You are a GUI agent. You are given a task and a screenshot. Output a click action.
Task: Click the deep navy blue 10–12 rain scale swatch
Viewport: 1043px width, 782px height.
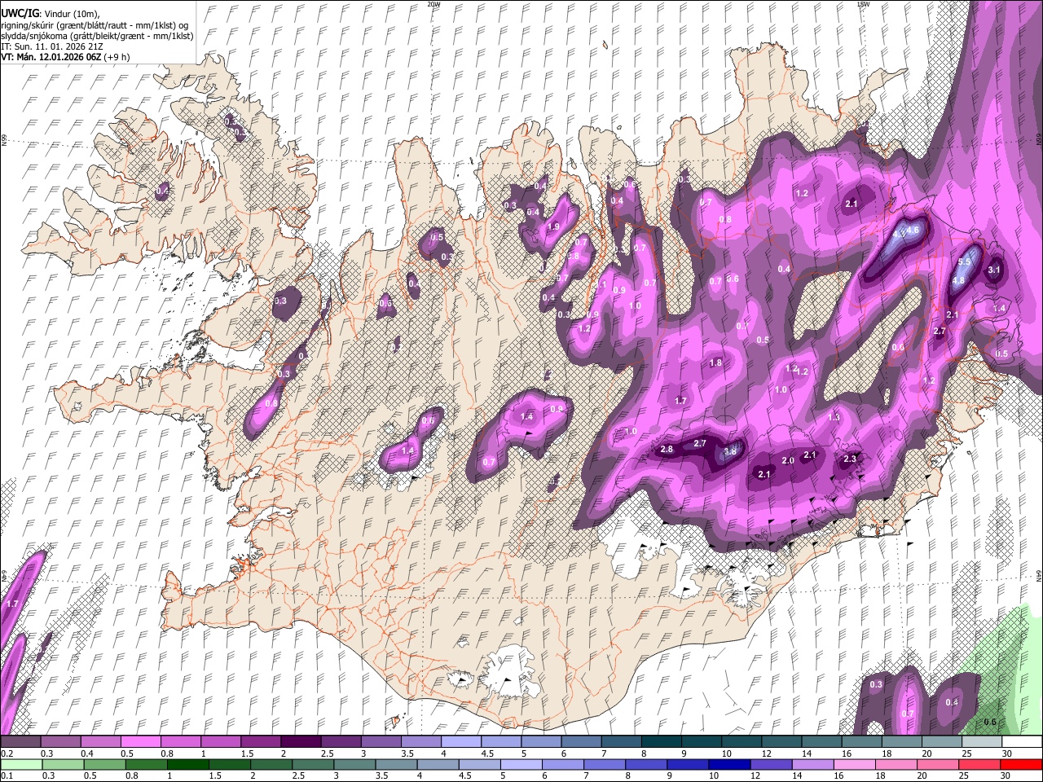coord(730,764)
